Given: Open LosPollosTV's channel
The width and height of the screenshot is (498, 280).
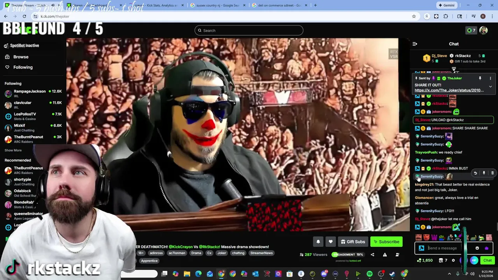Looking at the screenshot, I should click(x=33, y=116).
